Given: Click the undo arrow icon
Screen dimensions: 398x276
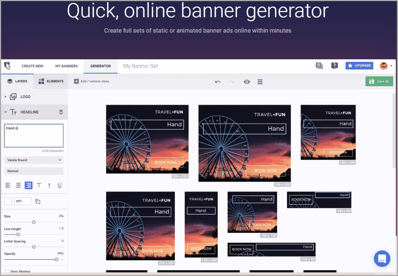Looking at the screenshot, I should [x=218, y=82].
